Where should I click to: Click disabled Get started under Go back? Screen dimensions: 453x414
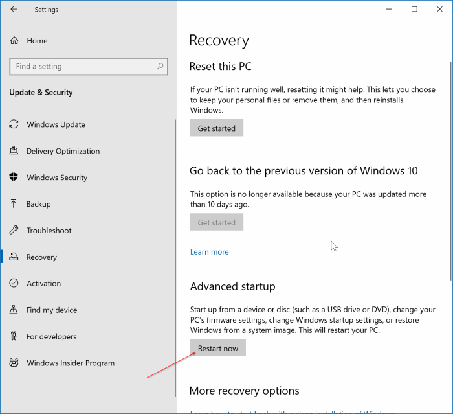click(x=217, y=222)
